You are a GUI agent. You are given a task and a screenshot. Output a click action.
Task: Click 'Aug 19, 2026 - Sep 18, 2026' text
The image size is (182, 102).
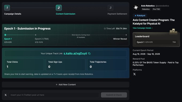[146, 54]
